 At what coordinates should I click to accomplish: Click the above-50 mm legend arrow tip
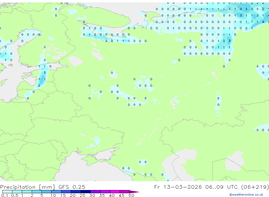[135, 192]
